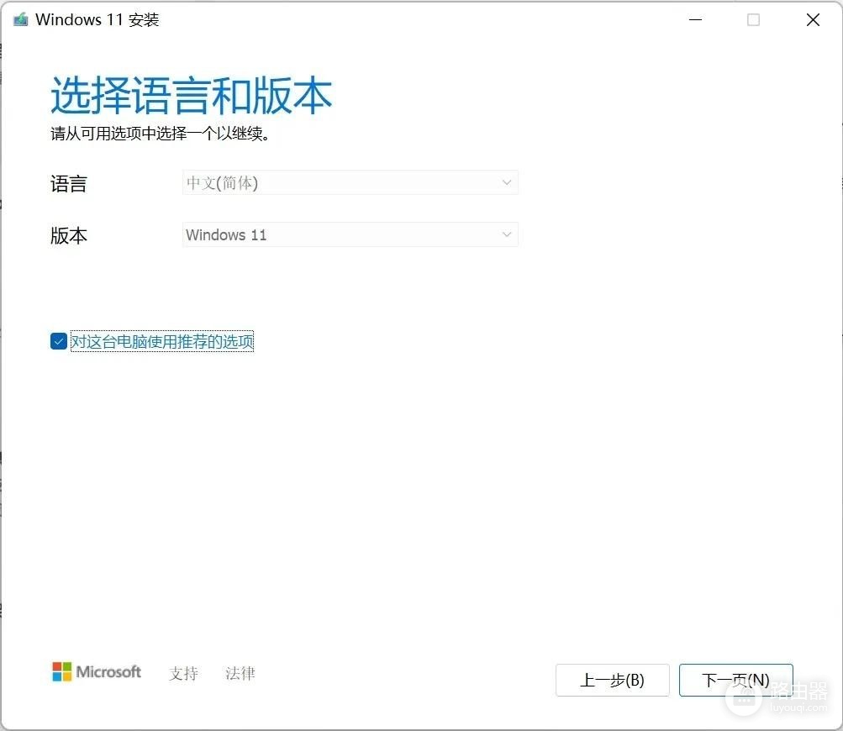Click the 请从可用选项中选择一个以继续 text
Screen dimensions: 843x731
160,134
